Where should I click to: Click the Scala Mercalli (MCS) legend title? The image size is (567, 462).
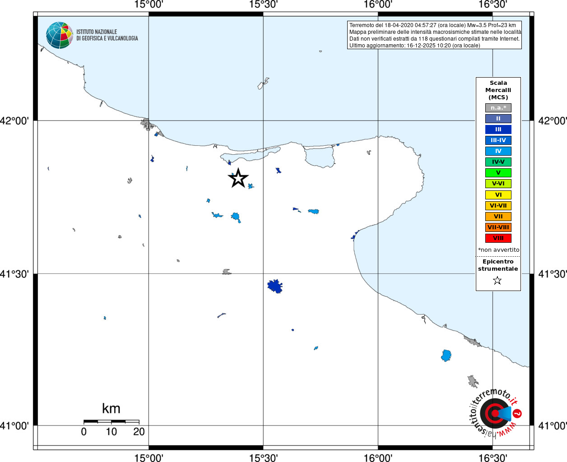498,90
